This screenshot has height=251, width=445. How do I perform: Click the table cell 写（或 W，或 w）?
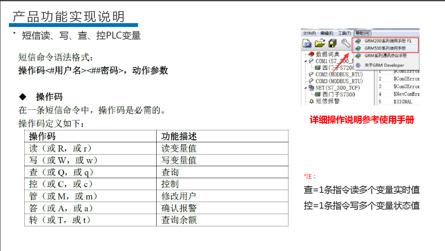[x=90, y=160]
